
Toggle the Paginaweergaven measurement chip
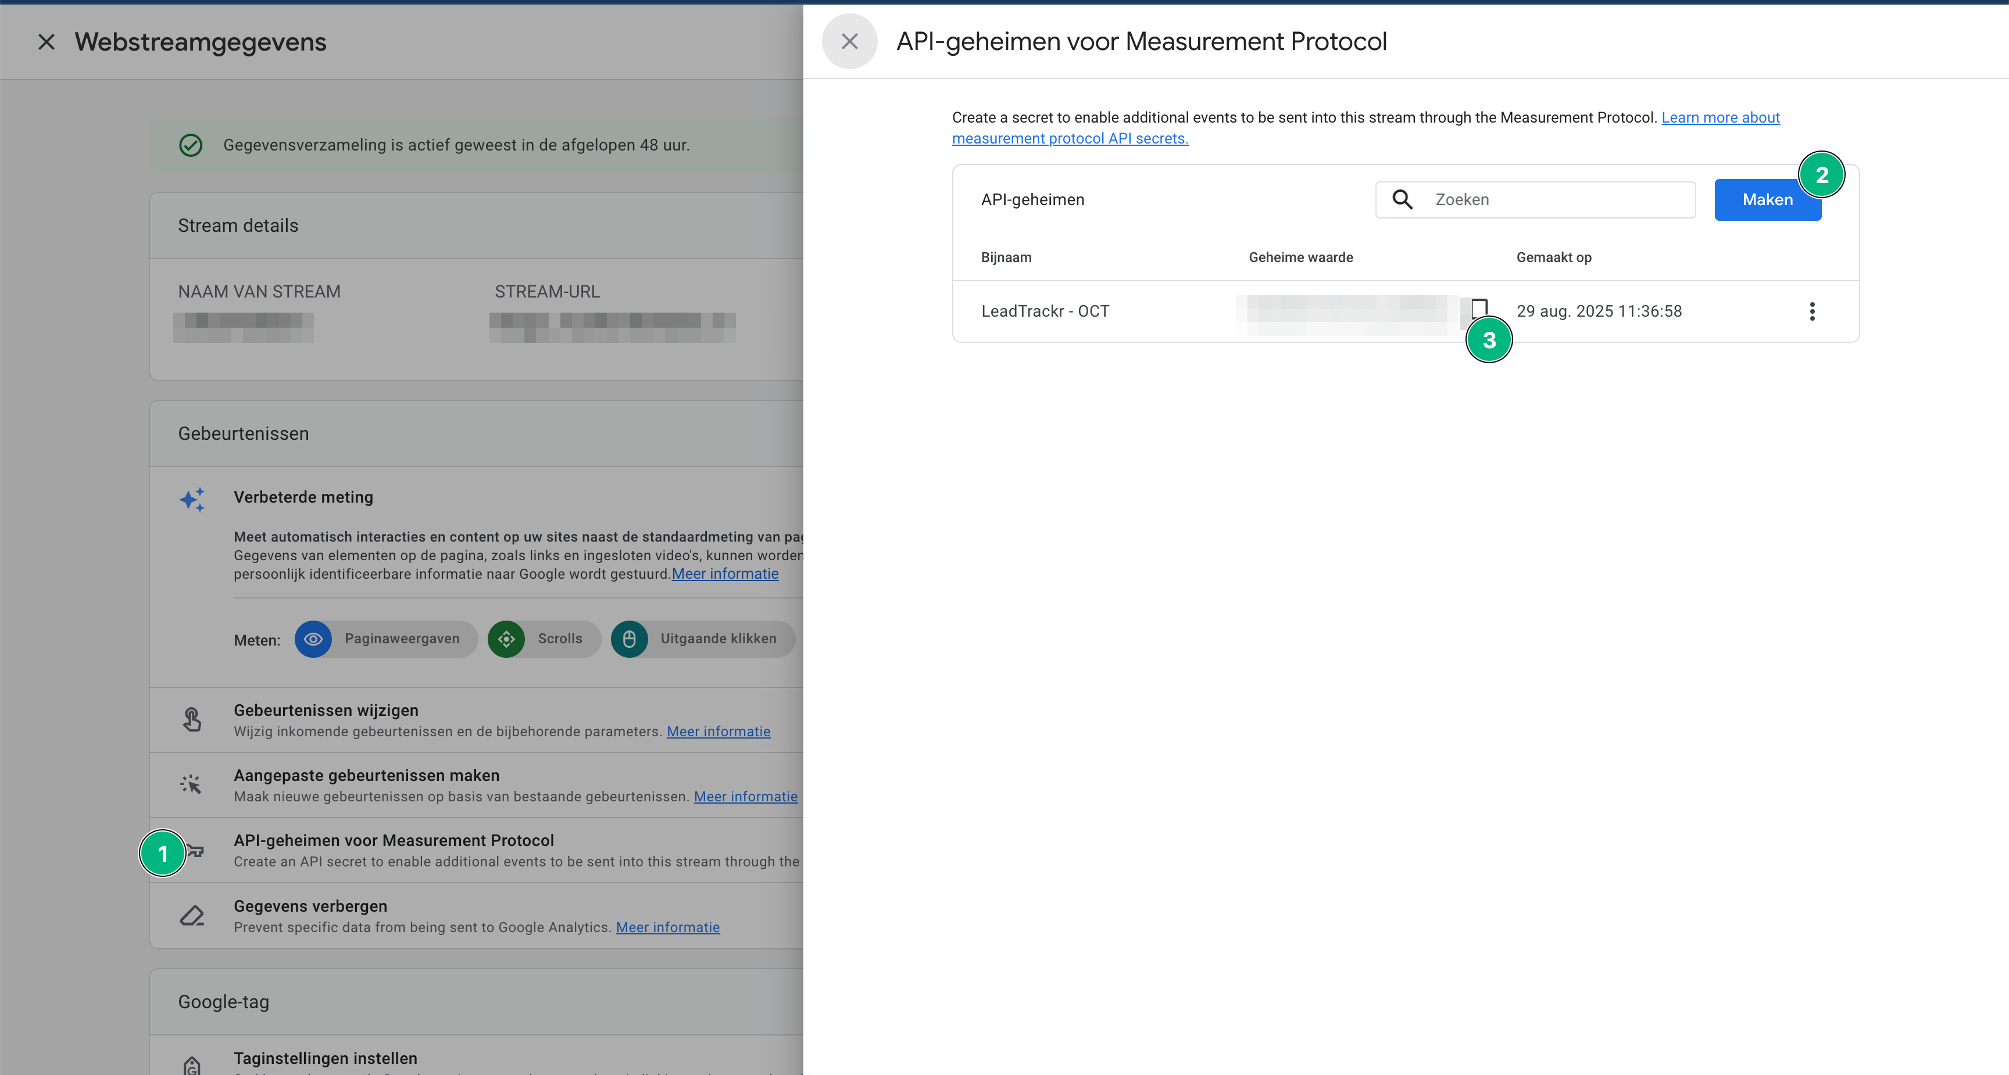(x=385, y=639)
